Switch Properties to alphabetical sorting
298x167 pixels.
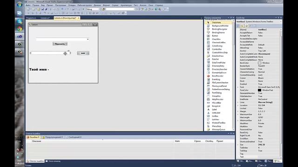pos(242,26)
